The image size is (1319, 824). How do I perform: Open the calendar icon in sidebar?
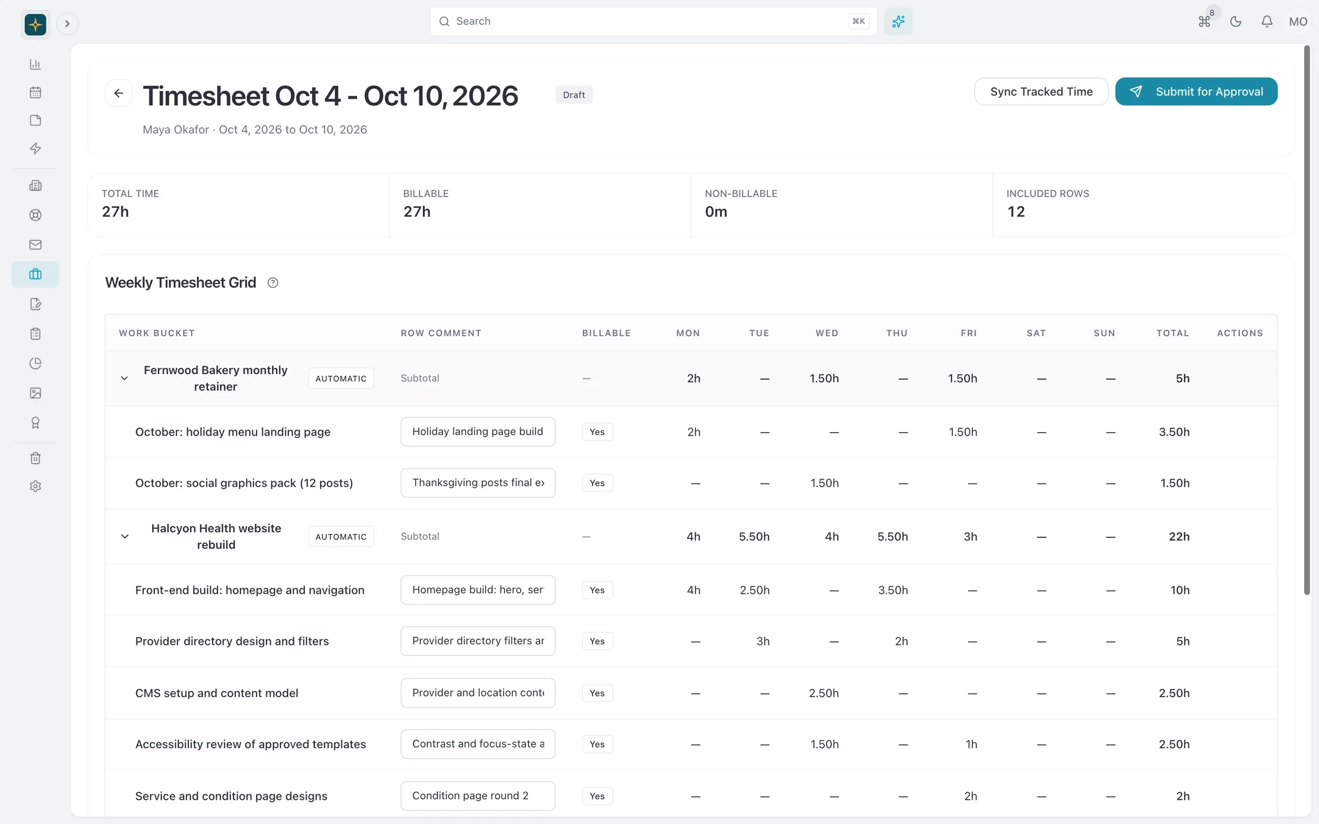tap(35, 92)
